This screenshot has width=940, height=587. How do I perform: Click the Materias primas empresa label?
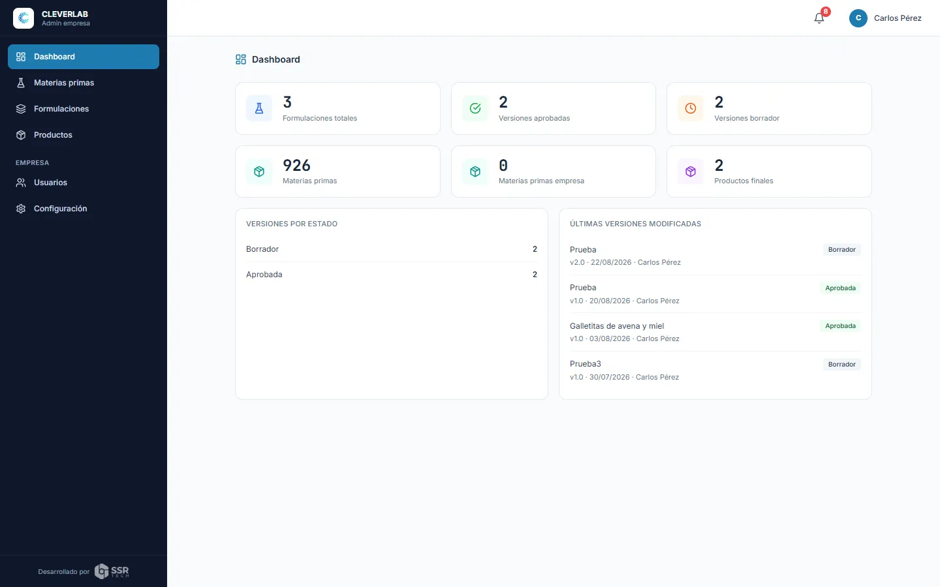[541, 181]
